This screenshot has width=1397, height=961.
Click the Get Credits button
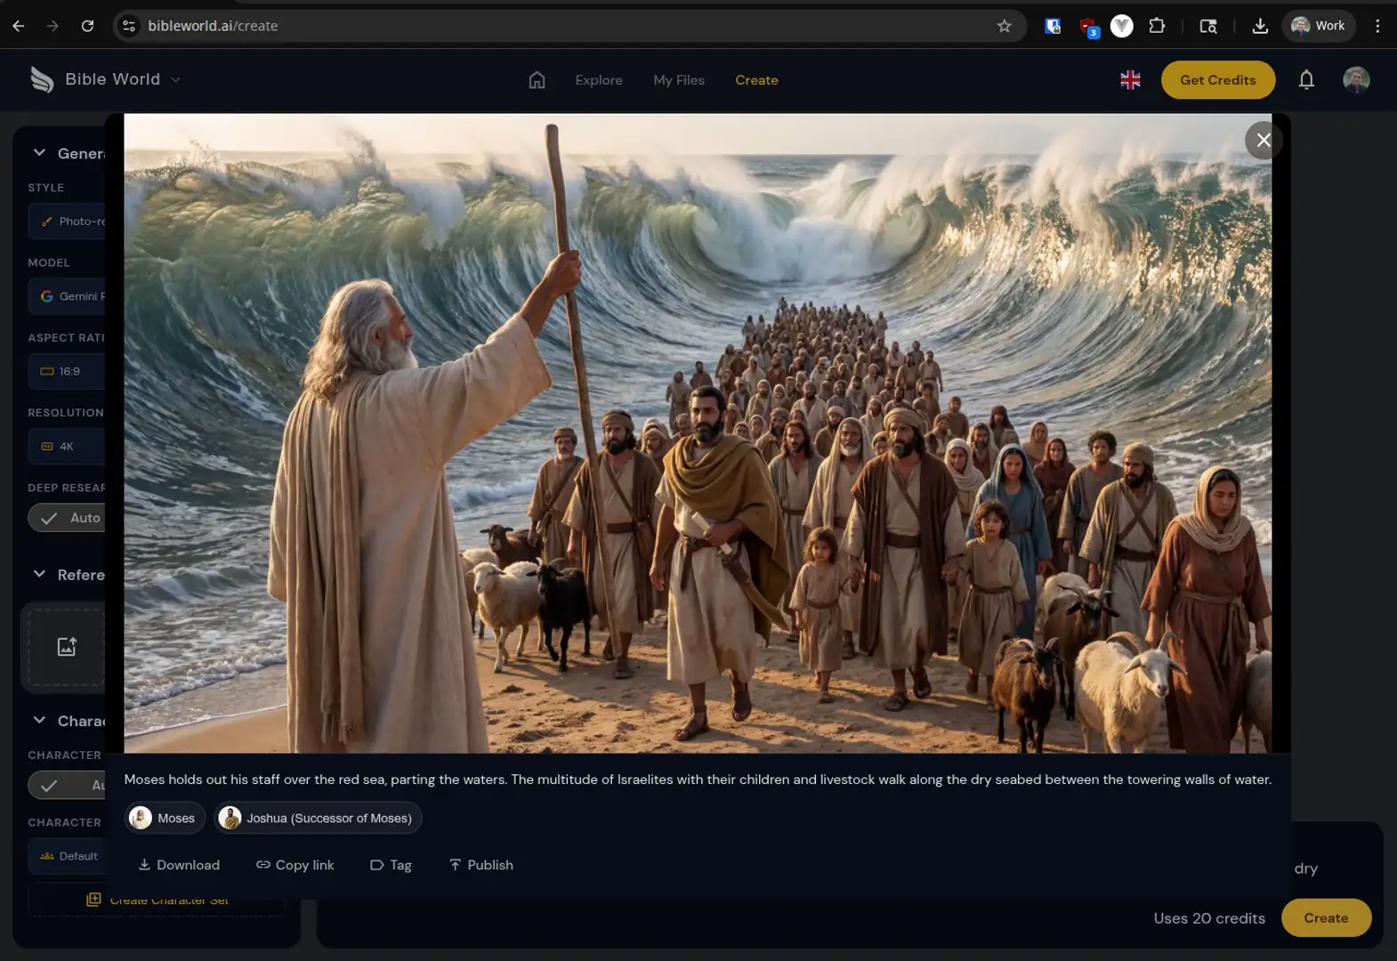point(1217,80)
